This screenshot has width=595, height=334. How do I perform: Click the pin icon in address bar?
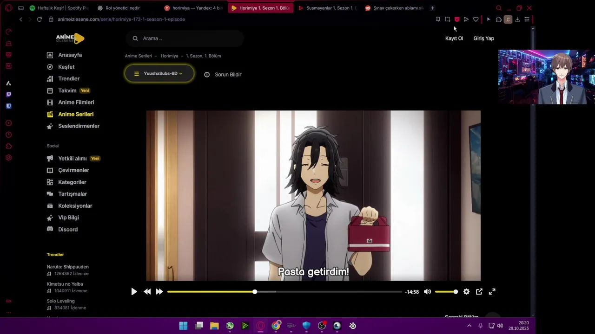438,19
